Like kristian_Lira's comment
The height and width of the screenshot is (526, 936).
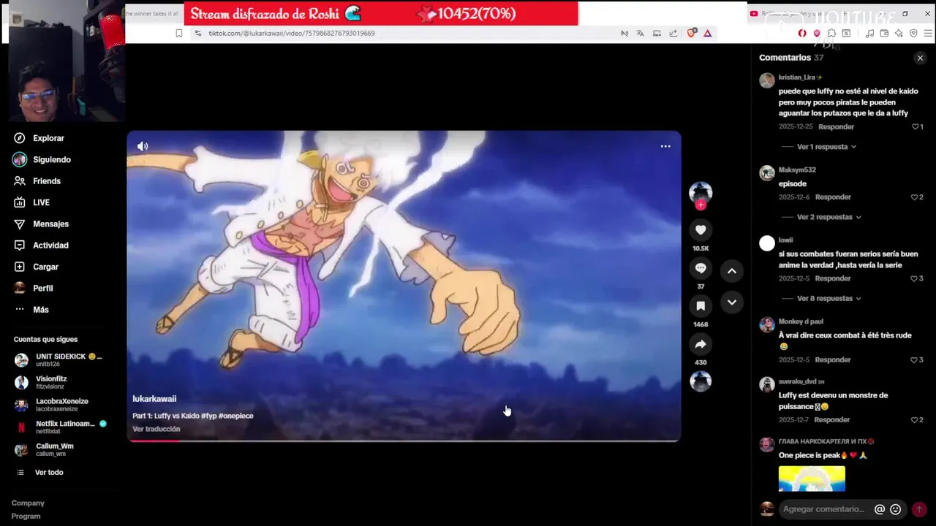(916, 127)
